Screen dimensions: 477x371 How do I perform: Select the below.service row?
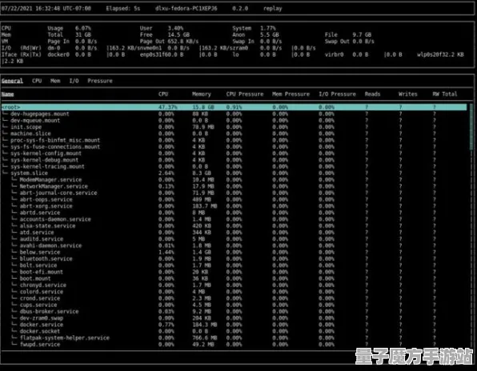[x=234, y=252]
